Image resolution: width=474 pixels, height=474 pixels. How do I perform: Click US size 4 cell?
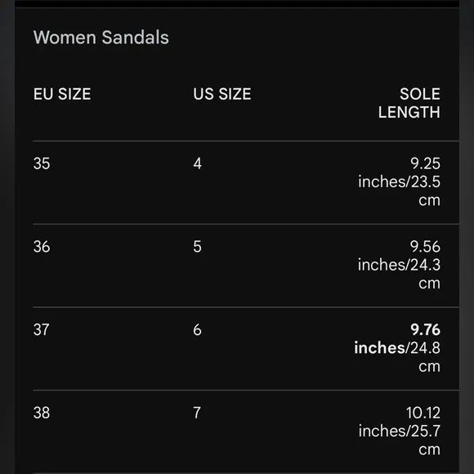point(198,163)
